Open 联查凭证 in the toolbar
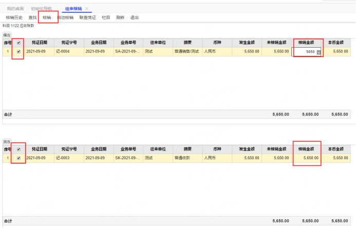Viewport: 356px width, 229px height. tap(87, 17)
